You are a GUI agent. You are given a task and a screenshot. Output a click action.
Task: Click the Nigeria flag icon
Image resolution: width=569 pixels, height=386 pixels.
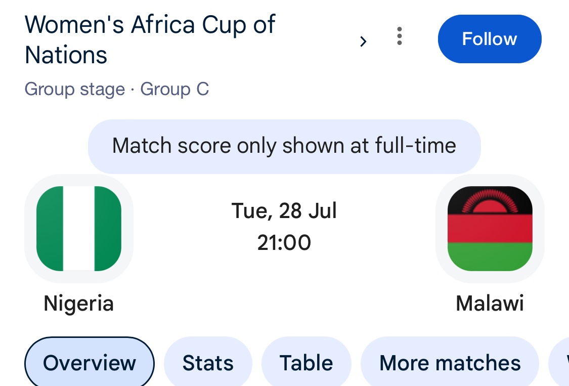coord(79,228)
